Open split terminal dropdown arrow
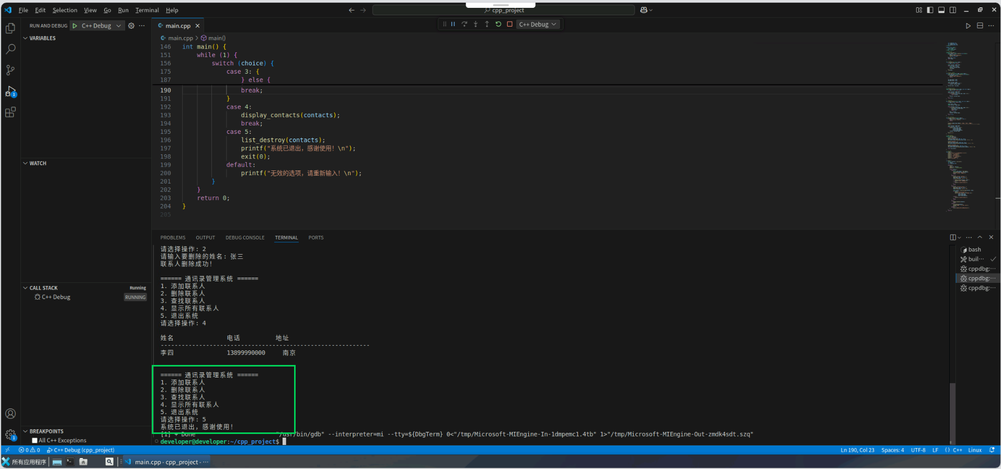This screenshot has width=1001, height=469. click(x=960, y=237)
